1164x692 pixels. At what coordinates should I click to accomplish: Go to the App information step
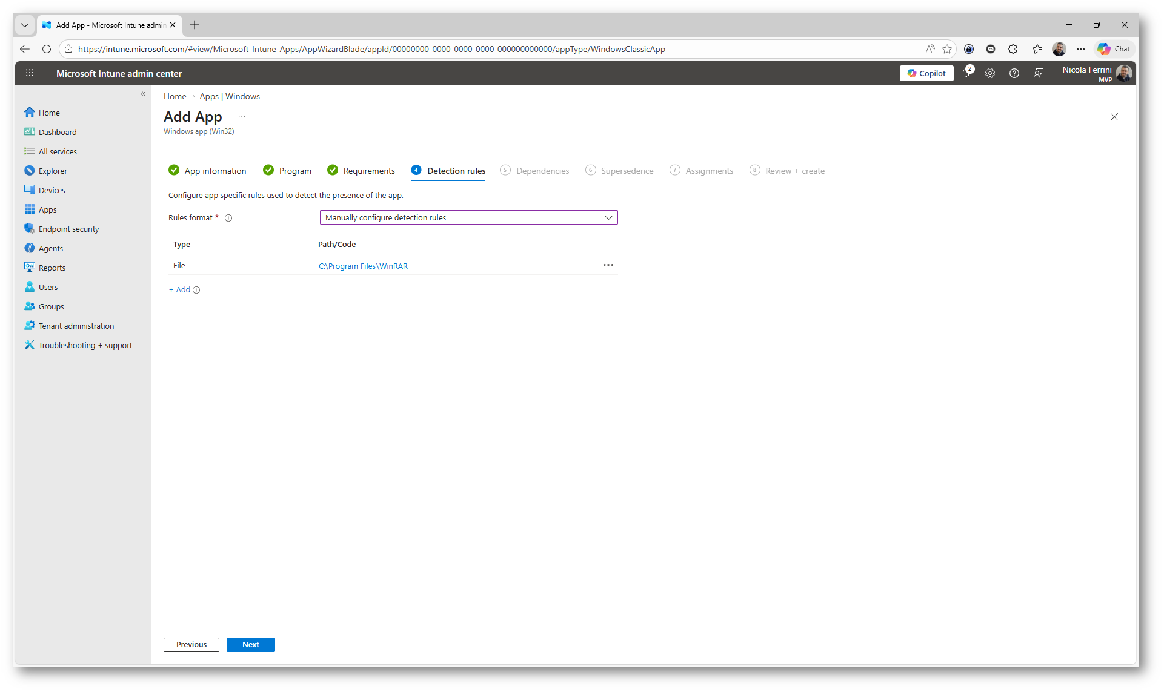pos(215,171)
